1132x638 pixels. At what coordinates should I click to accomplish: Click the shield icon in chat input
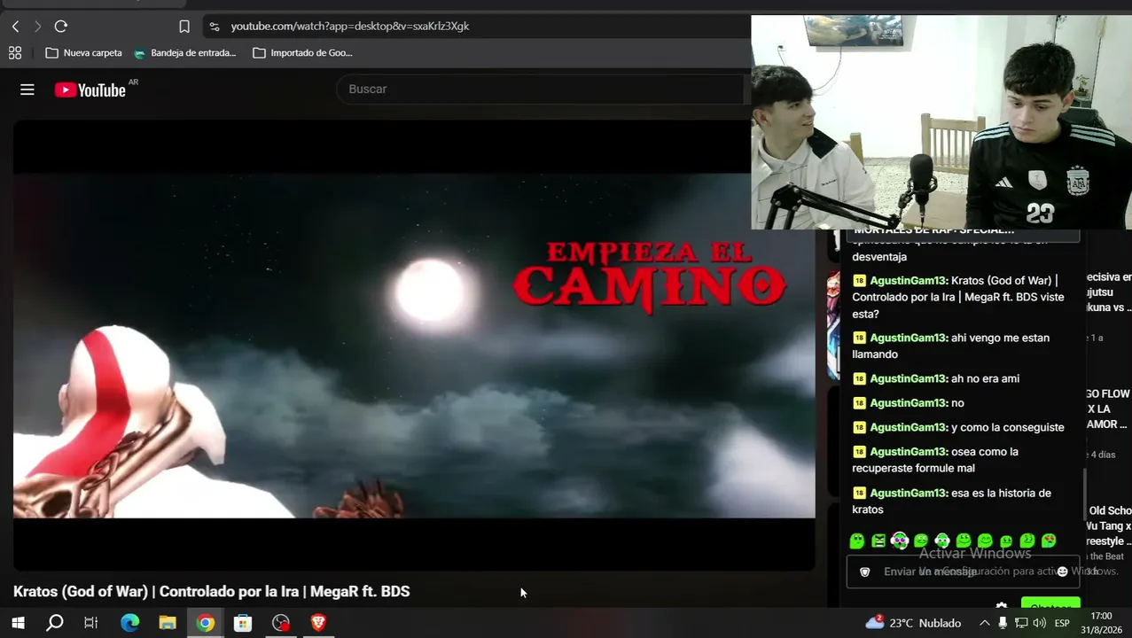point(865,572)
